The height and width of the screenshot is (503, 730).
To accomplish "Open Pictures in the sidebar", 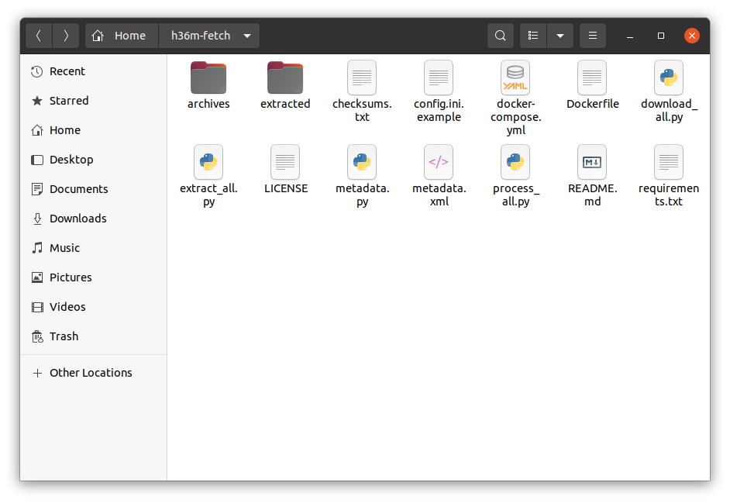I will [x=93, y=277].
